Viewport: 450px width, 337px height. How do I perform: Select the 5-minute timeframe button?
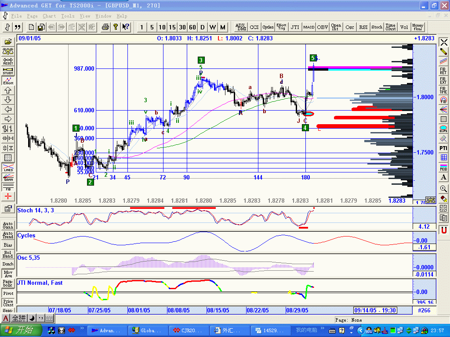tap(152, 27)
